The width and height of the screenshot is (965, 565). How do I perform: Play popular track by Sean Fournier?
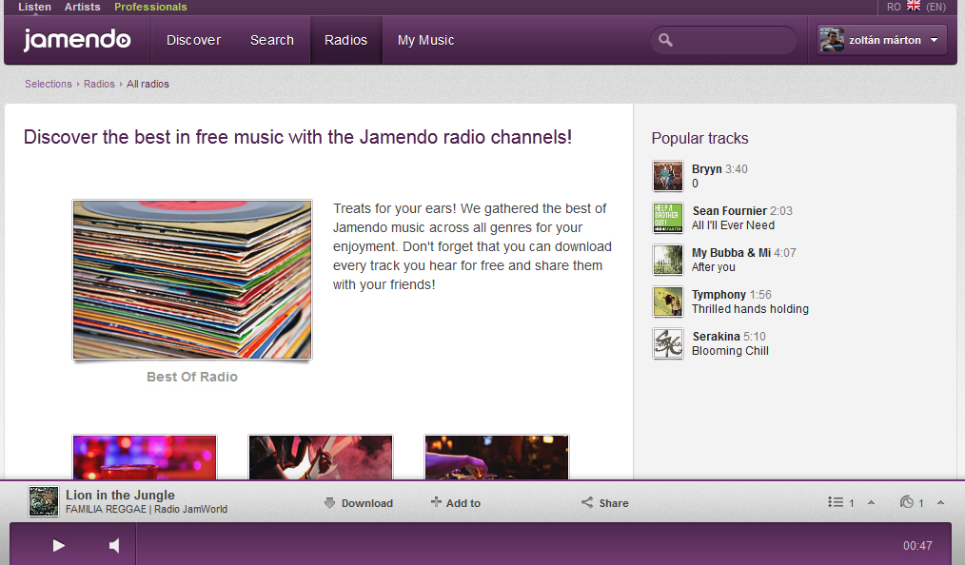coord(668,218)
